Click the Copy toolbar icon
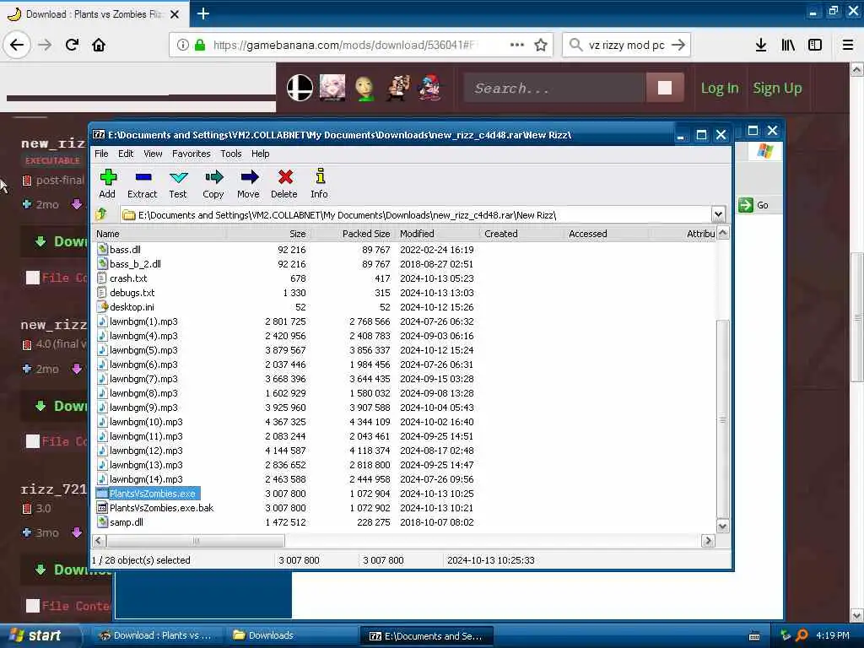Screen dimensions: 864x648 213,177
